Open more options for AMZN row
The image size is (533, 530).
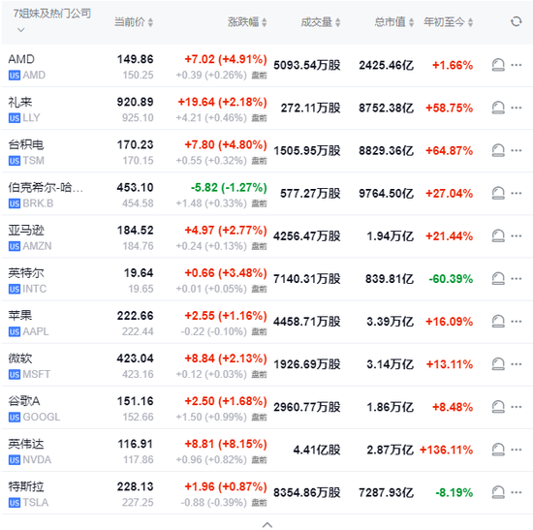click(516, 236)
